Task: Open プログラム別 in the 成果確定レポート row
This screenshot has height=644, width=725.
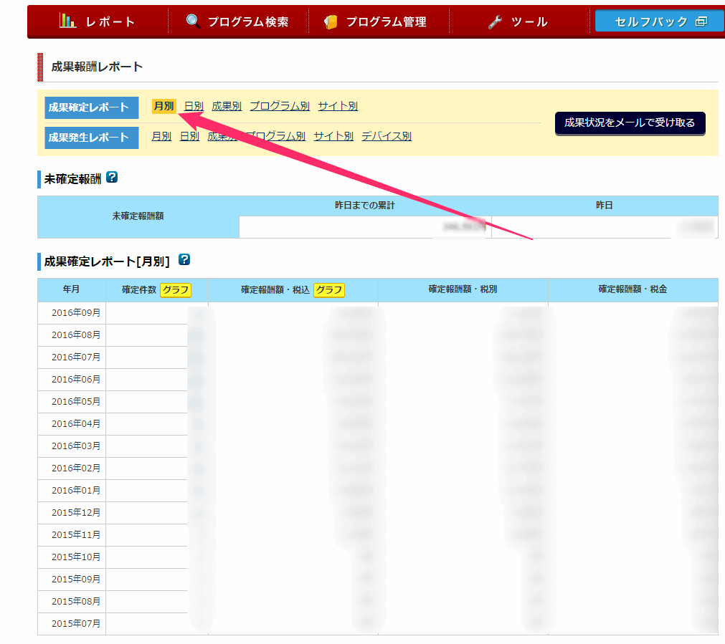Action: tap(280, 106)
